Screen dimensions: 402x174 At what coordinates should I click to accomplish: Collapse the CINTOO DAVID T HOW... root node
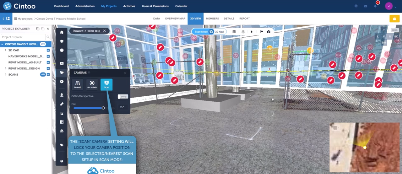pos(2,44)
